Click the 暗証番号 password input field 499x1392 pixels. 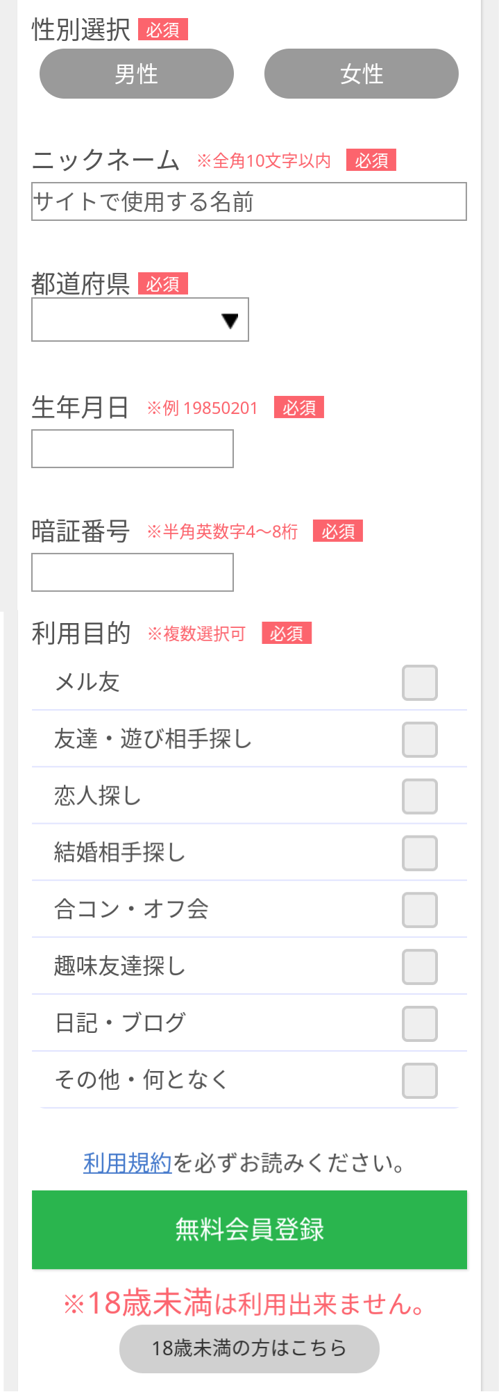pyautogui.click(x=132, y=572)
